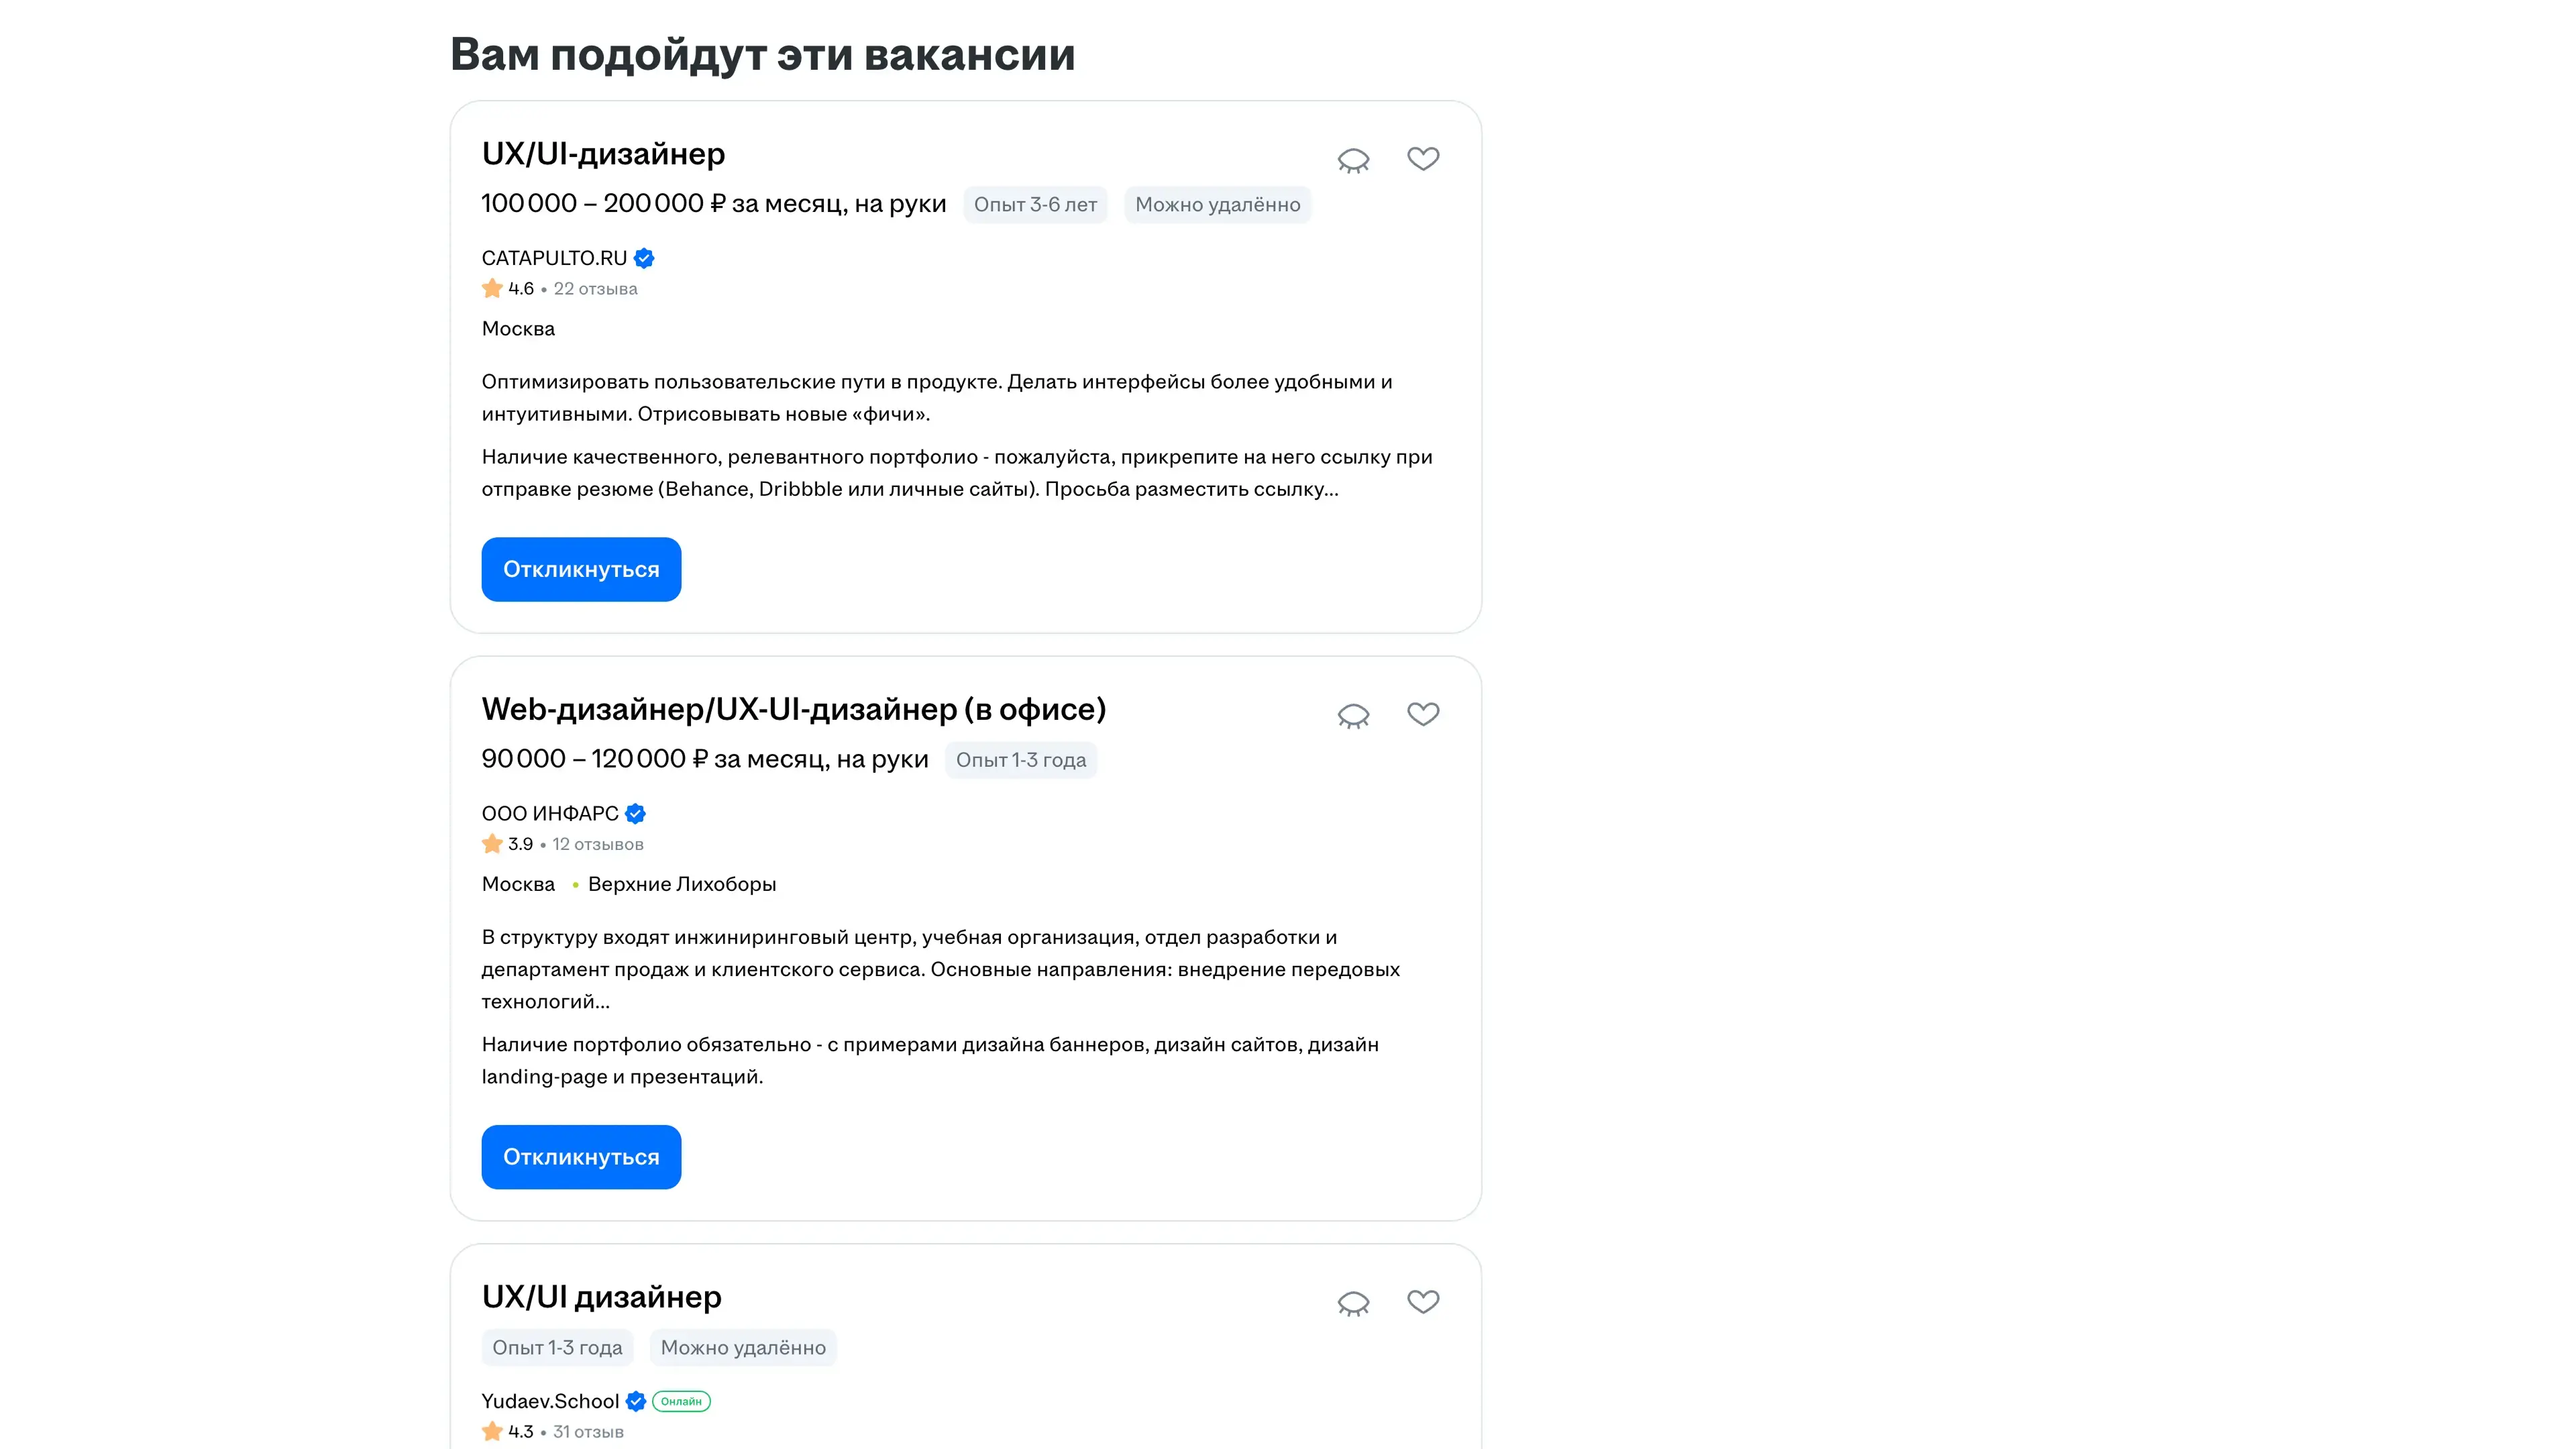Click the CATAPULTO.RU rating star
This screenshot has height=1449, width=2576.
(x=492, y=289)
